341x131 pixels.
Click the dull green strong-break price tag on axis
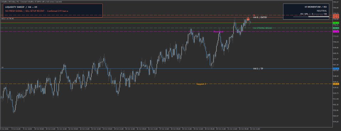click(x=336, y=28)
